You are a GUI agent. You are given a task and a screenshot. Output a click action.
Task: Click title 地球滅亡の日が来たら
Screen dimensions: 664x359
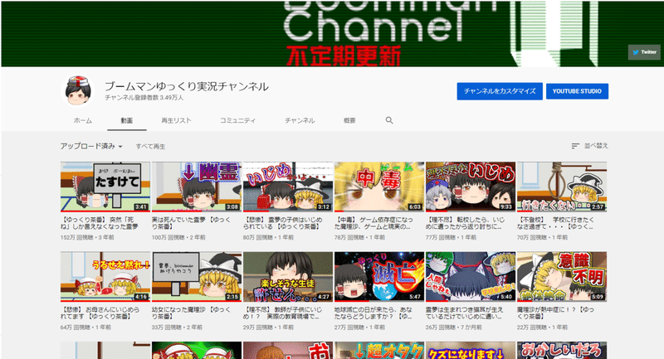click(374, 313)
